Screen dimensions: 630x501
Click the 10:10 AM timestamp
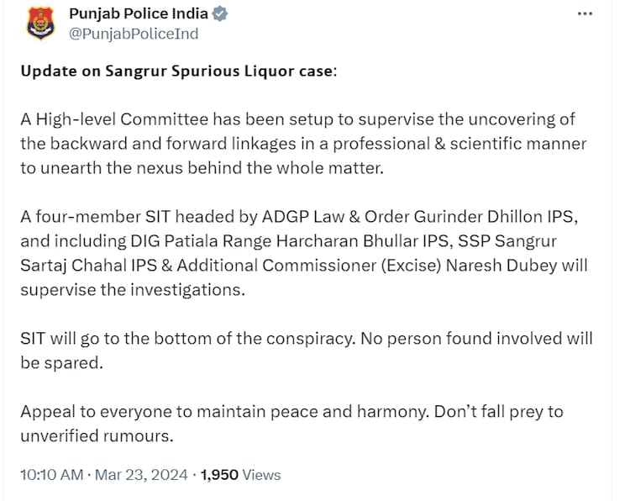[x=51, y=475]
